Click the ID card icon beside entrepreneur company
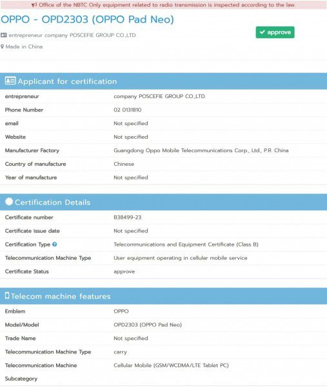Viewport: 327px width, 387px height. [4, 35]
